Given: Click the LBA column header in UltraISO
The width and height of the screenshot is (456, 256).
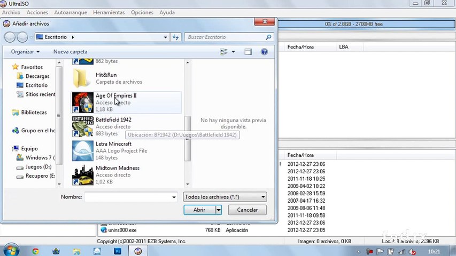Looking at the screenshot, I should (x=350, y=47).
